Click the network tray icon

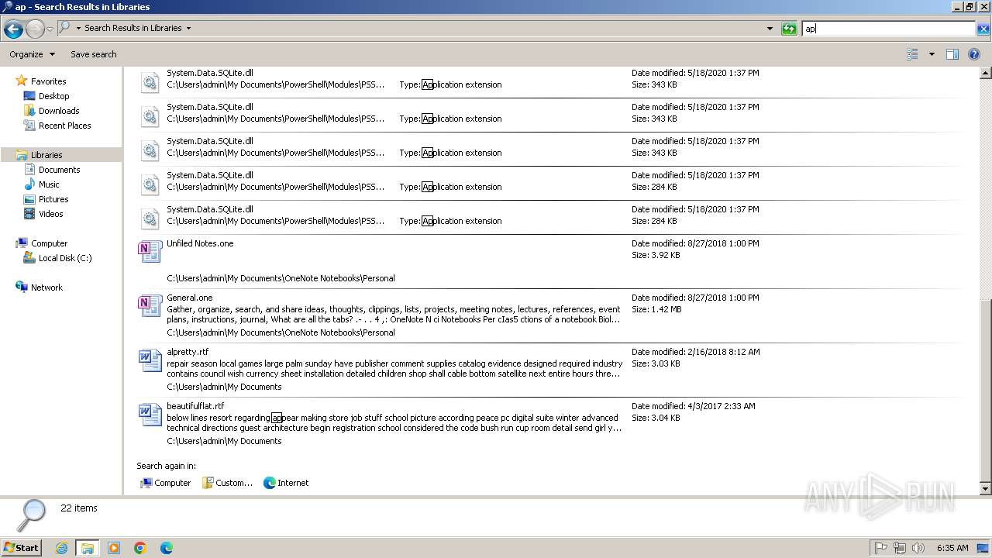(900, 548)
